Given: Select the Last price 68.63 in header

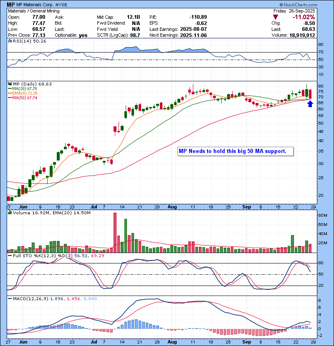Looking at the screenshot, I should (x=309, y=29).
